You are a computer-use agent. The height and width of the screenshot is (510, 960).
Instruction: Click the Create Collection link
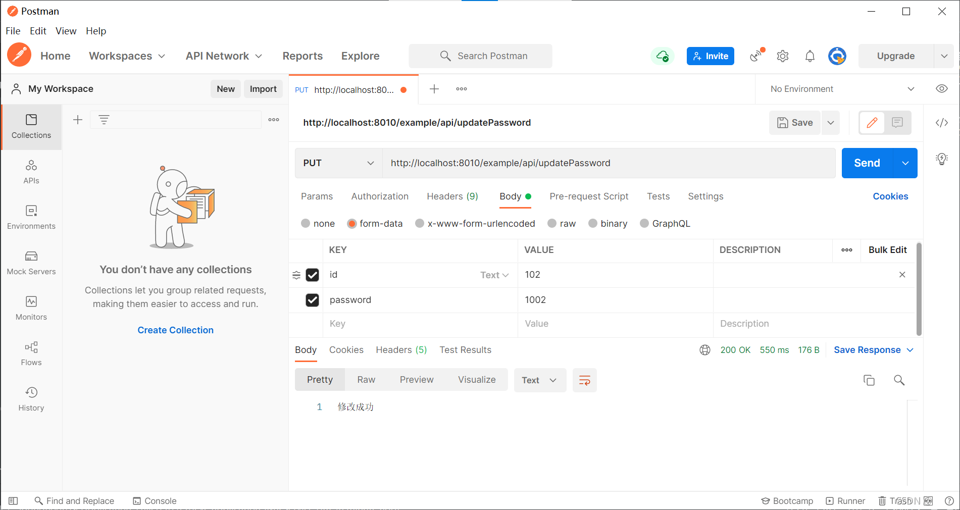pos(176,330)
